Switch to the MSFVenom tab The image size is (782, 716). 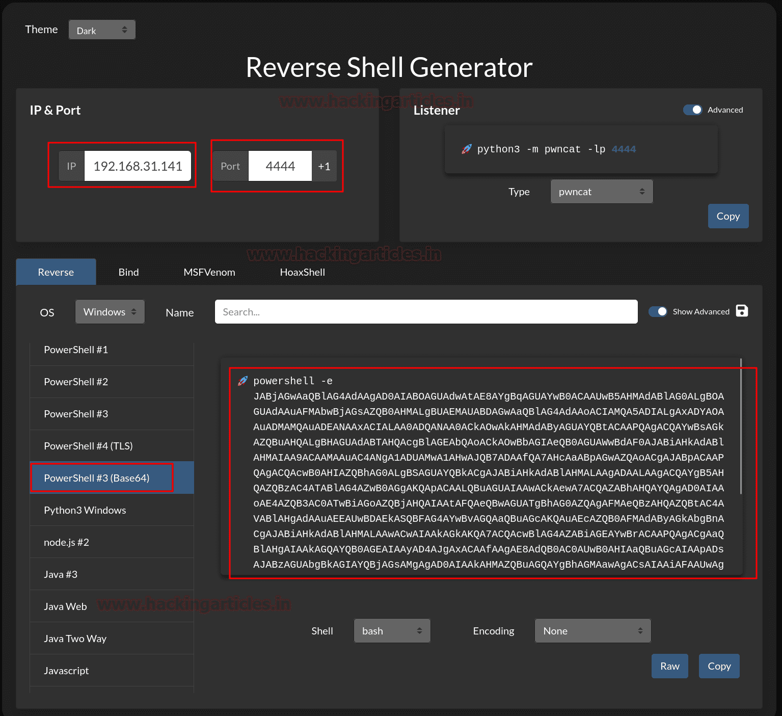tap(209, 272)
